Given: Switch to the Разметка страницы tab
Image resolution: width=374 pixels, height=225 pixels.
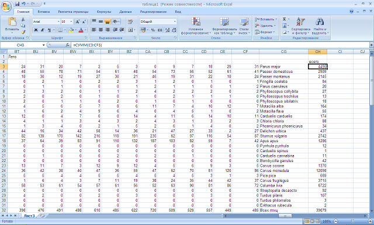Looking at the screenshot, I should (x=73, y=12).
